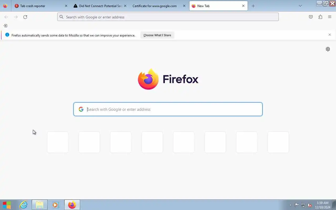
Task: Go forward one page
Action: (x=16, y=17)
